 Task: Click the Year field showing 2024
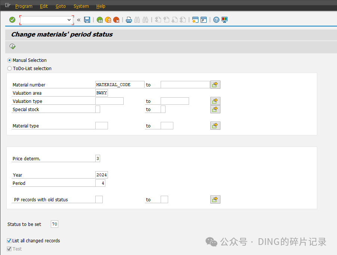point(102,175)
